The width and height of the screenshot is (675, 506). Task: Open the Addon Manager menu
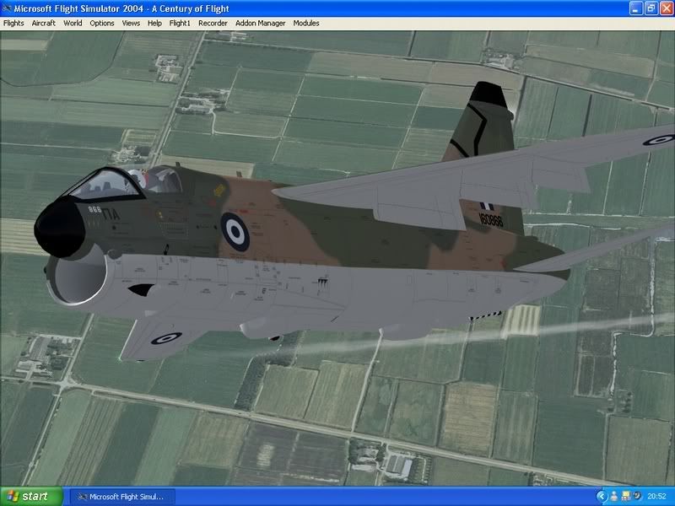coord(260,24)
